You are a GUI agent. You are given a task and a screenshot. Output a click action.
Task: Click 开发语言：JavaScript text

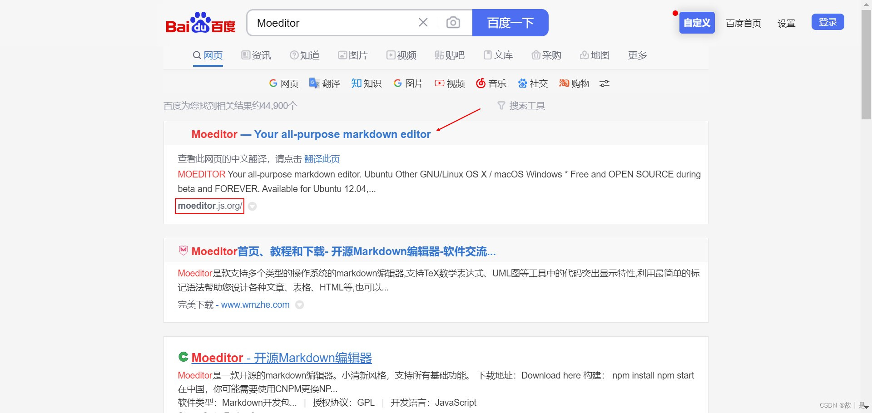pos(433,403)
